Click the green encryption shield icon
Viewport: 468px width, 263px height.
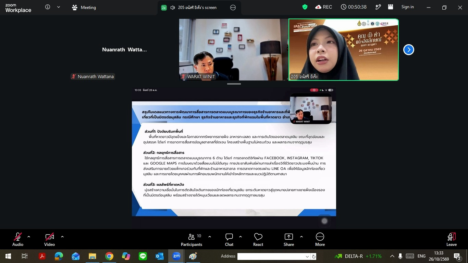305,7
